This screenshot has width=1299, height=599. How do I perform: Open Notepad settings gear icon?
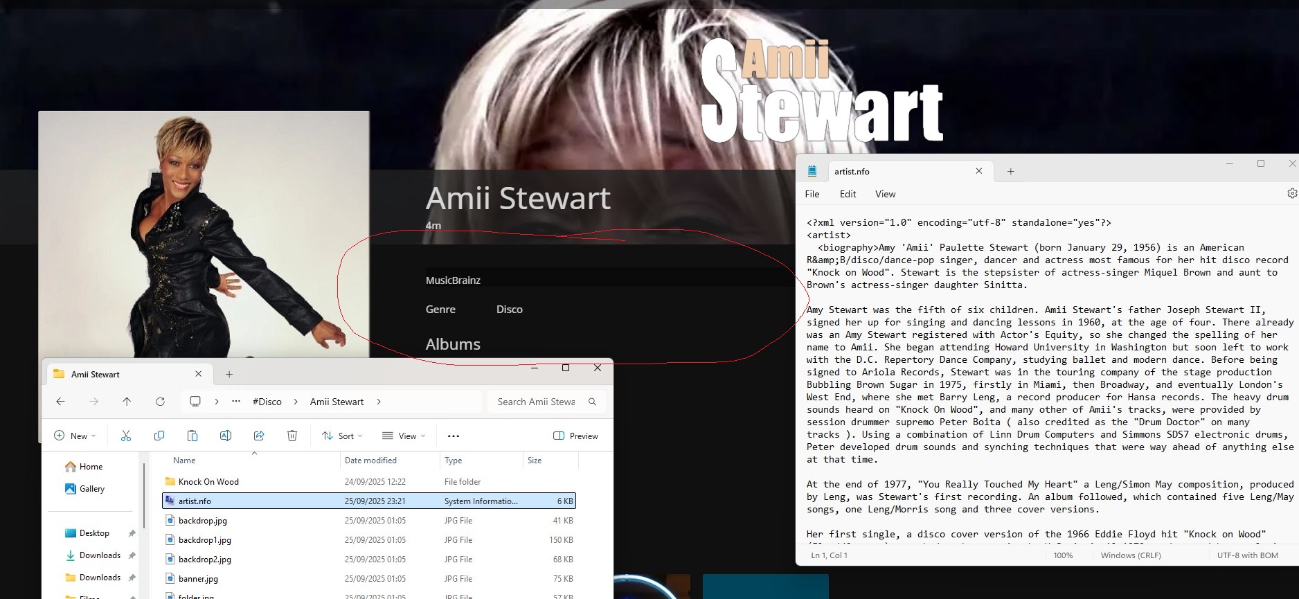click(1291, 194)
